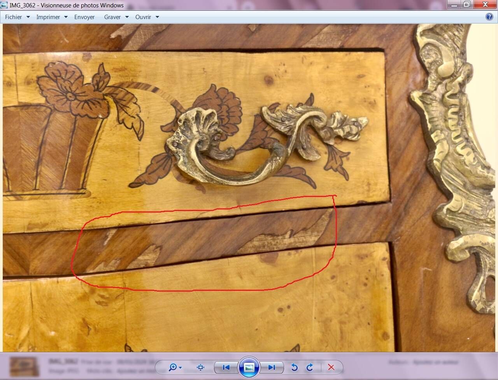
Task: Delete the photo with the red X icon
Action: [331, 367]
